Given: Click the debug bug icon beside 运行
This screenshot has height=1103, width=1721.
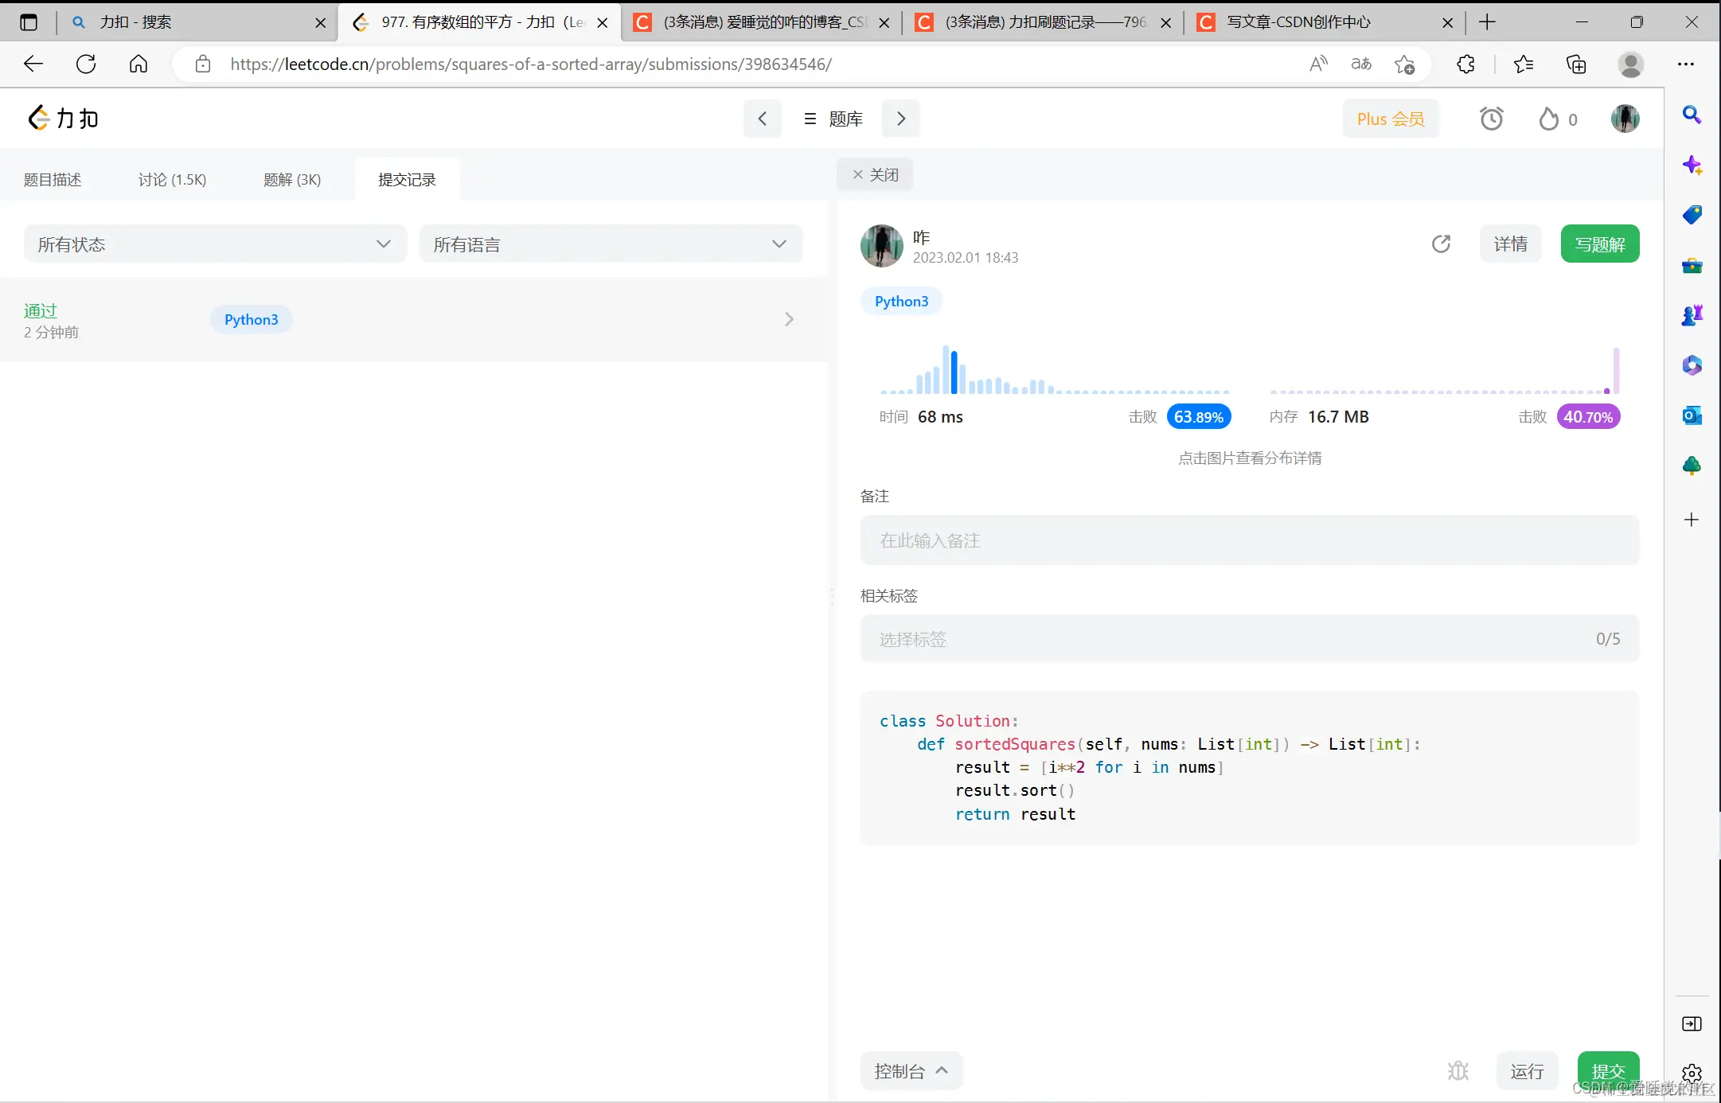Looking at the screenshot, I should (1458, 1071).
